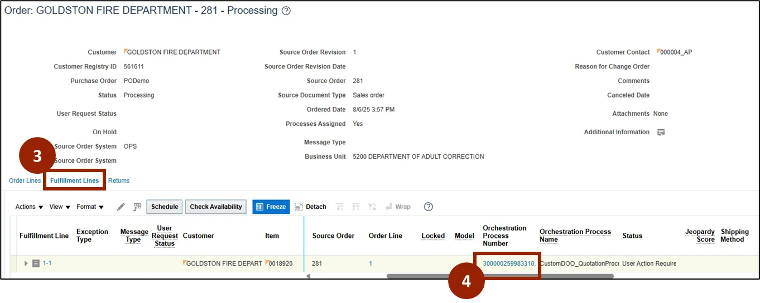Switch to Returns tab
Viewport: 760px width, 303px height.
point(119,180)
